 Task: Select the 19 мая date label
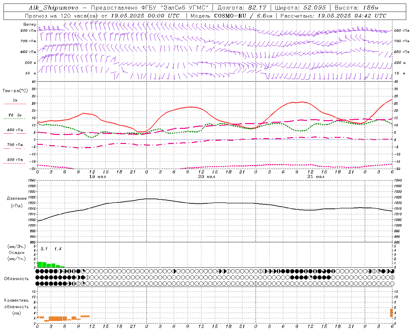coord(97,176)
